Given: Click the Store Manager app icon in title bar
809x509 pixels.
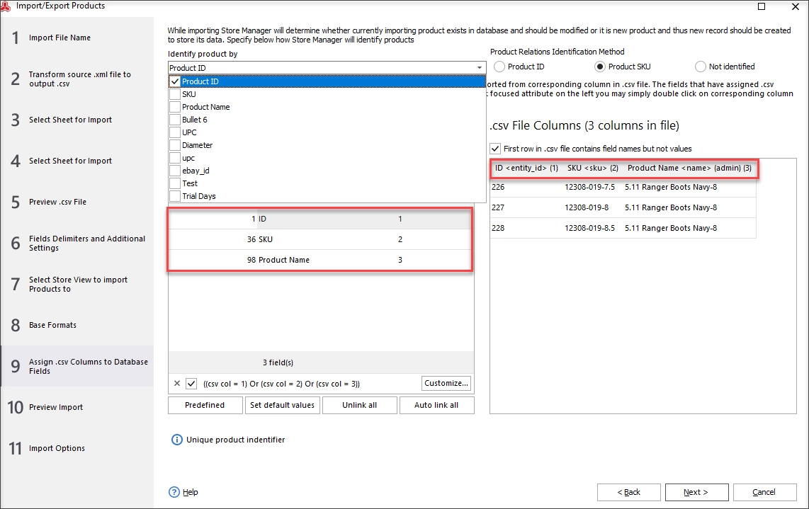Looking at the screenshot, I should pyautogui.click(x=6, y=6).
